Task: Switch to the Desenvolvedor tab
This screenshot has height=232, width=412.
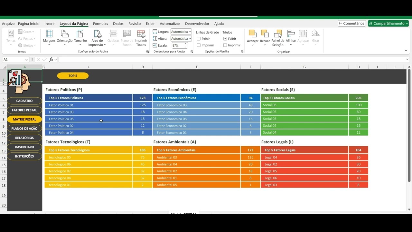Action: (197, 24)
